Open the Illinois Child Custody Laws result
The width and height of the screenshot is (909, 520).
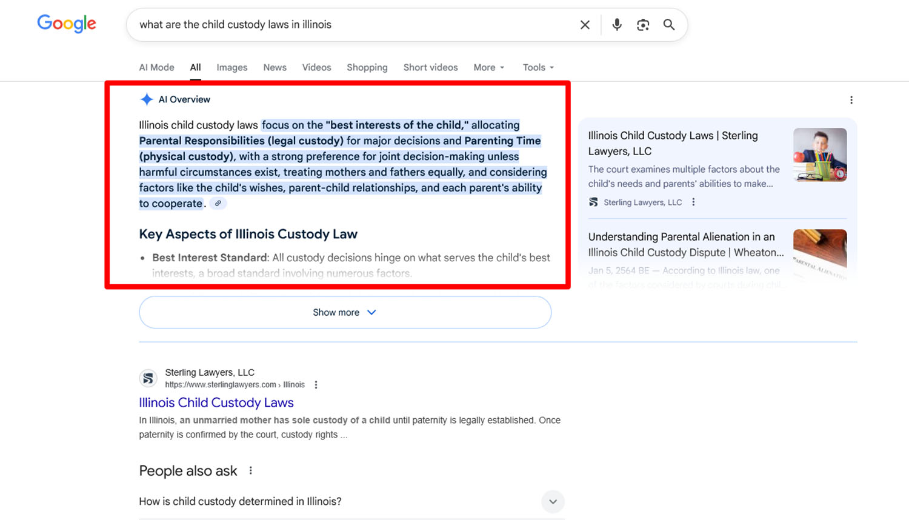click(x=216, y=402)
